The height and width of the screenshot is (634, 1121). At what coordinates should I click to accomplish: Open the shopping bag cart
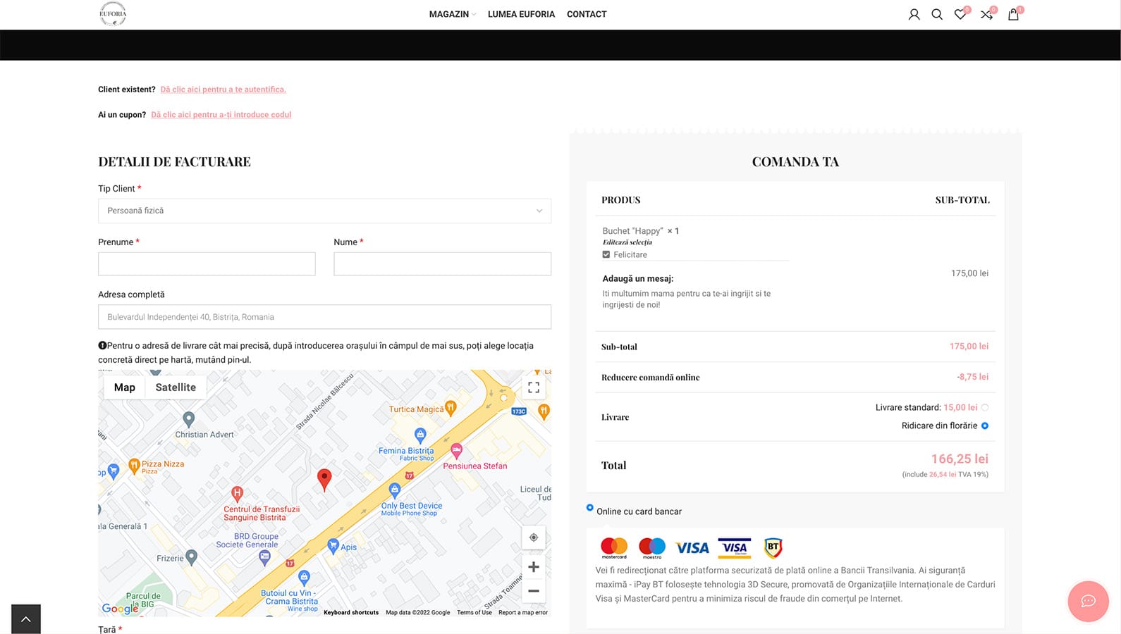point(1013,14)
